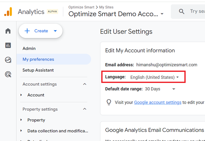
Task: Click Google Analytics Email Communications heading
Action: point(154,130)
